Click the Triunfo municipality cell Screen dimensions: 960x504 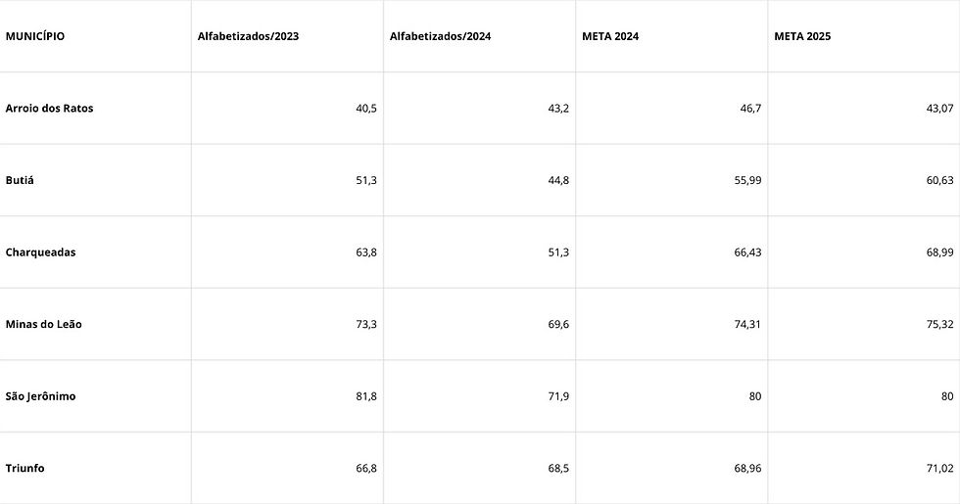tap(25, 468)
